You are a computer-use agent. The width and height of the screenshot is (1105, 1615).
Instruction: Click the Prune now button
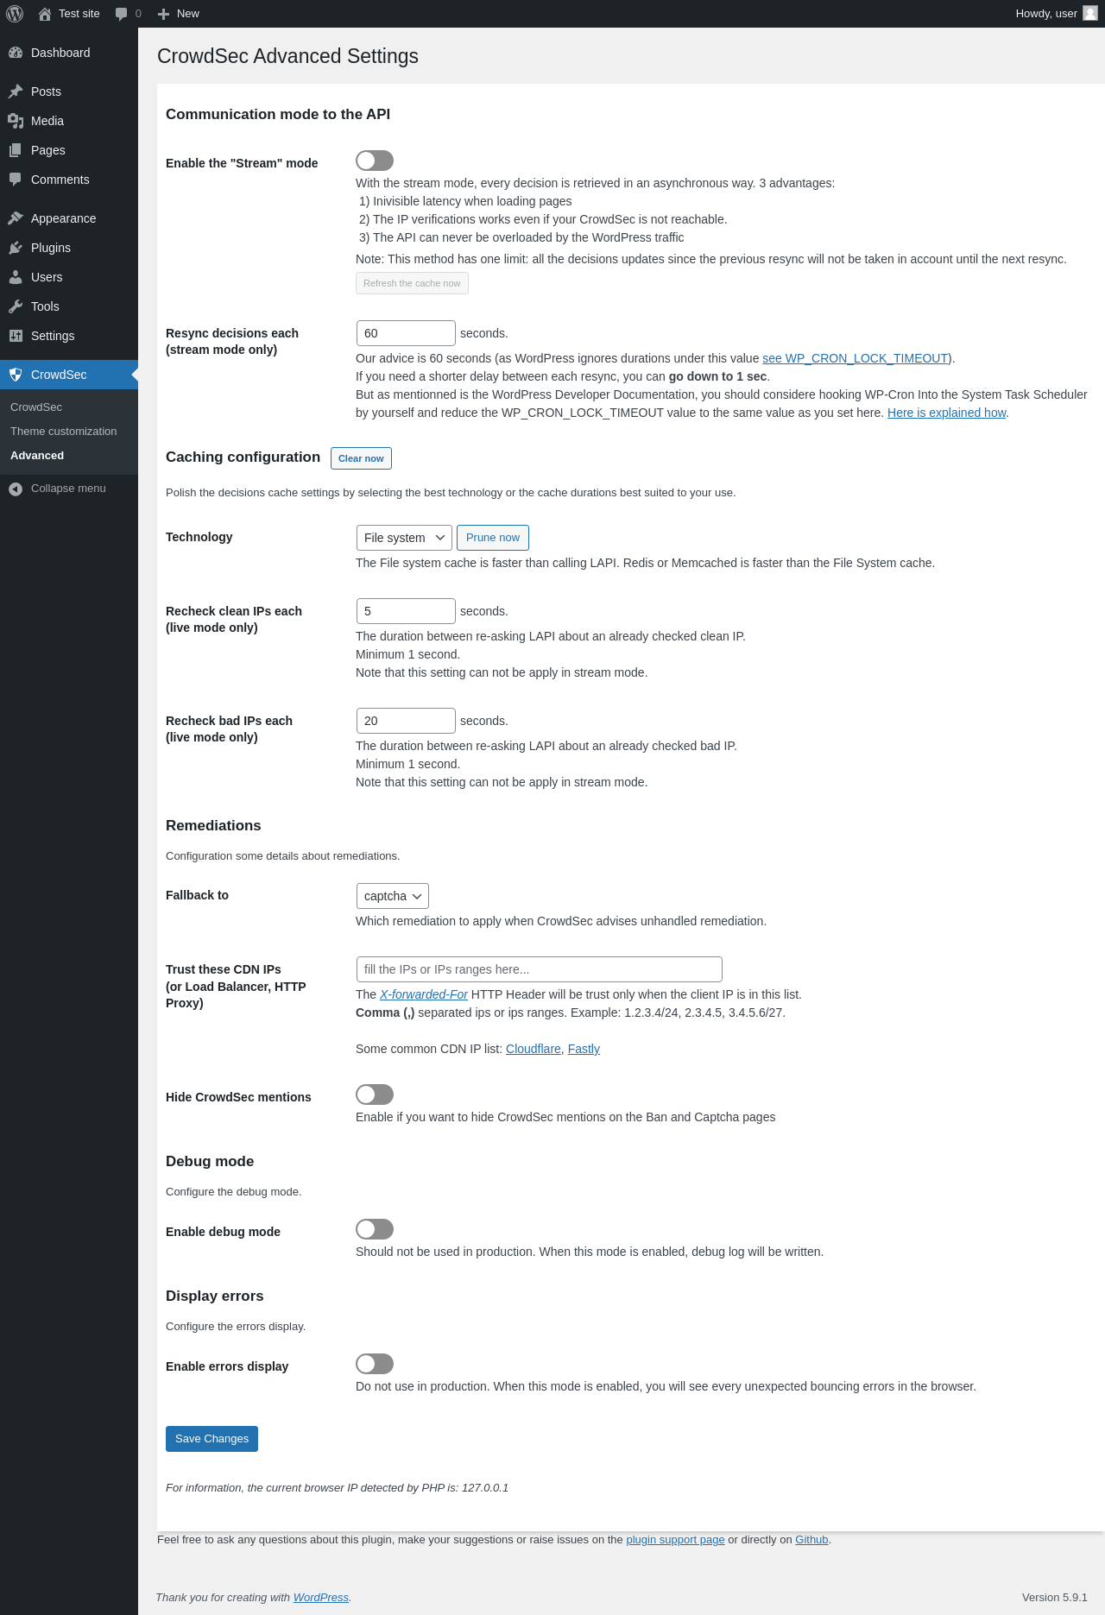click(x=493, y=538)
